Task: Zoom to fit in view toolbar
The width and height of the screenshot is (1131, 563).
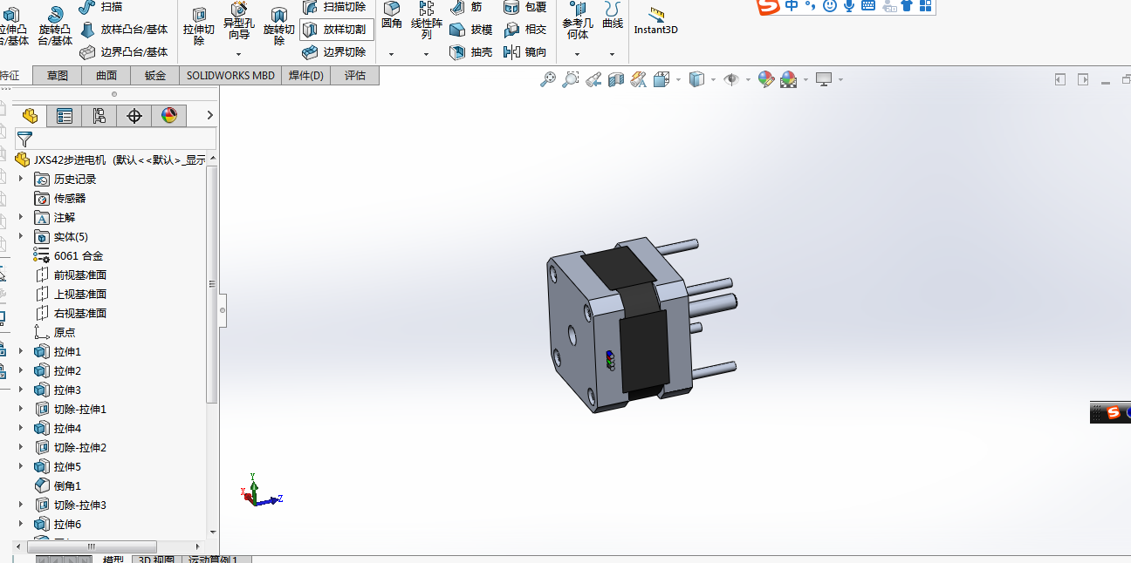Action: click(x=548, y=79)
